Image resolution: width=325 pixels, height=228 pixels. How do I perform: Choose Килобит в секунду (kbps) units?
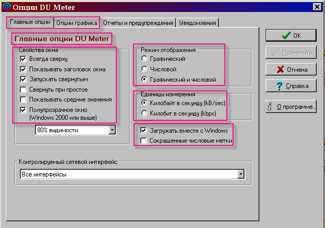[144, 113]
